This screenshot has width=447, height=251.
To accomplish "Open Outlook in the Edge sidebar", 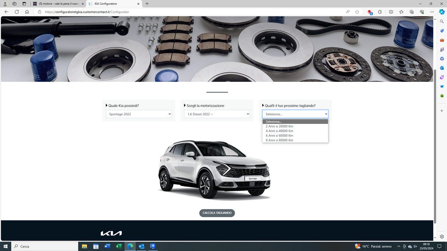I will tap(442, 68).
